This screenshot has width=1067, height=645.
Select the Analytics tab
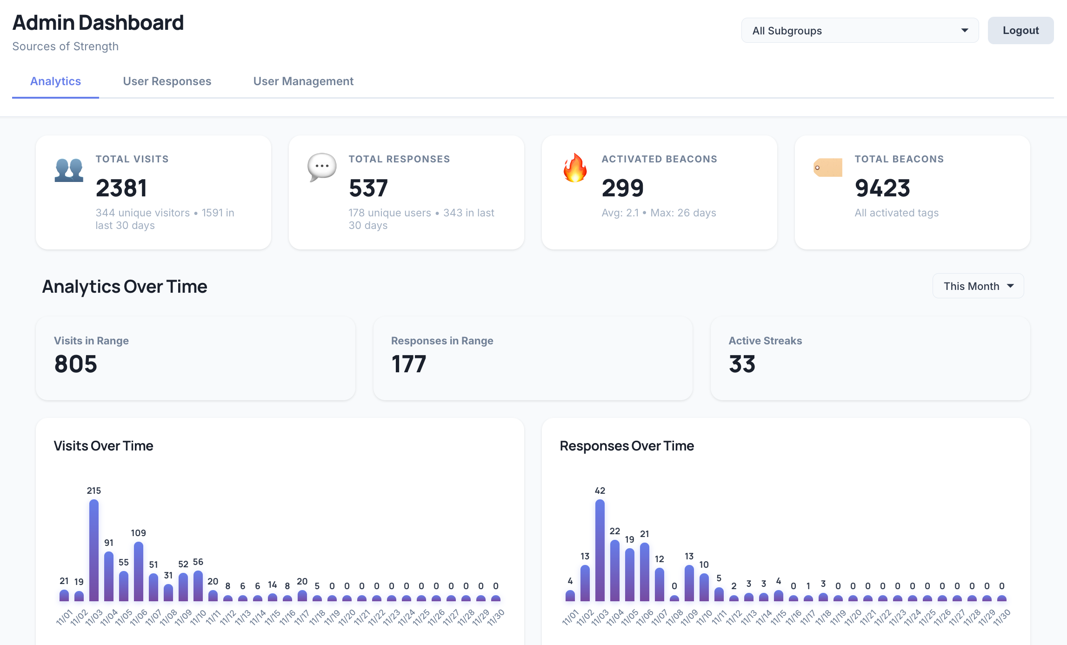pos(55,81)
